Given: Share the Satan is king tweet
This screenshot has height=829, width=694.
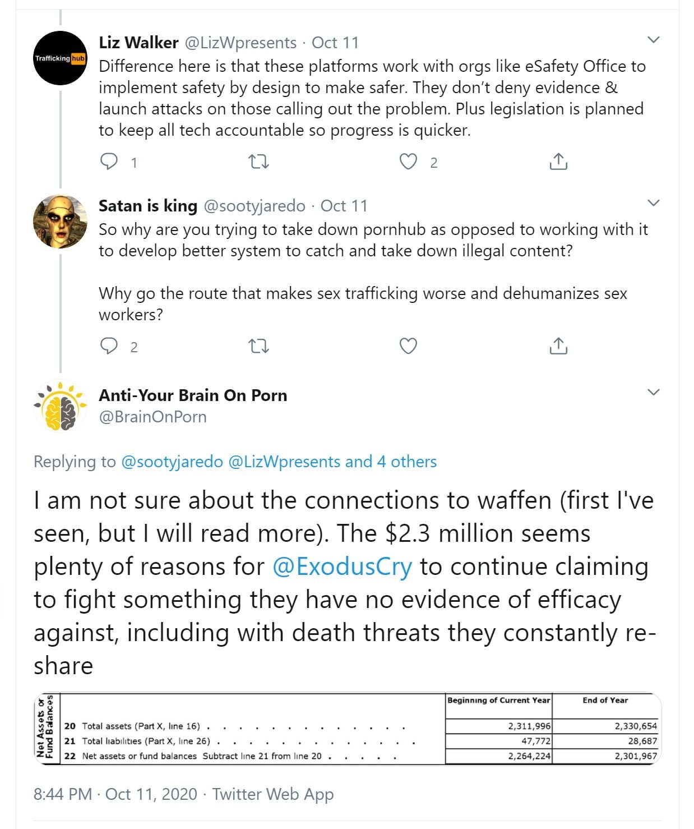Looking at the screenshot, I should (x=558, y=347).
